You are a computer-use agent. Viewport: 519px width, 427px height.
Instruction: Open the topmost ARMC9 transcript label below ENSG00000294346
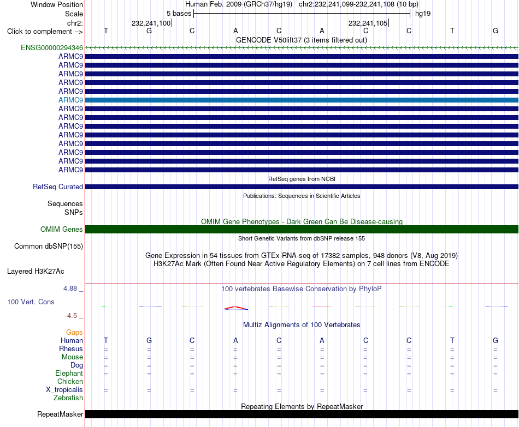pyautogui.click(x=71, y=57)
